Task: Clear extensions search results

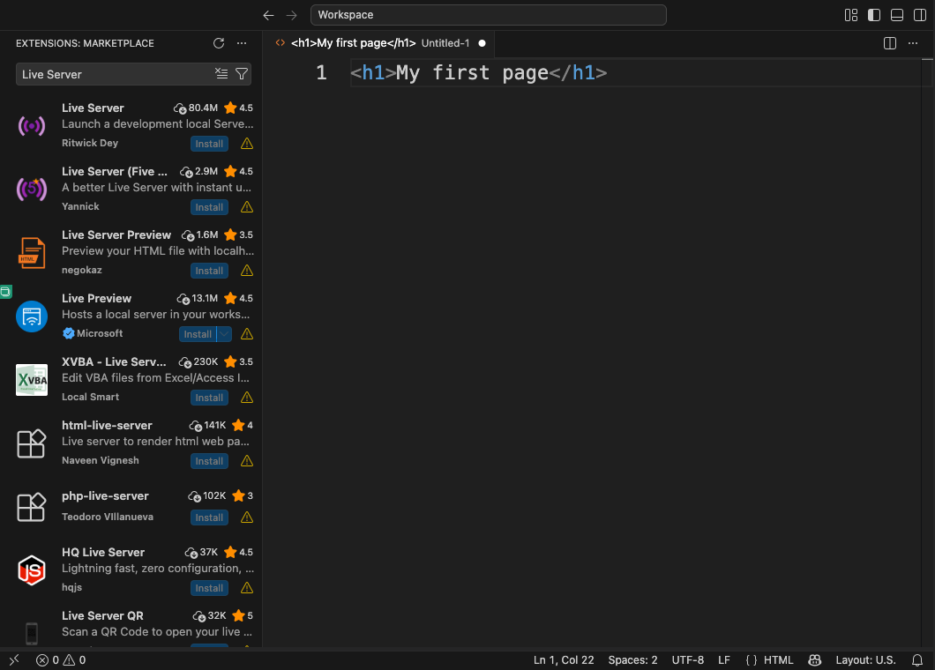Action: pyautogui.click(x=221, y=74)
